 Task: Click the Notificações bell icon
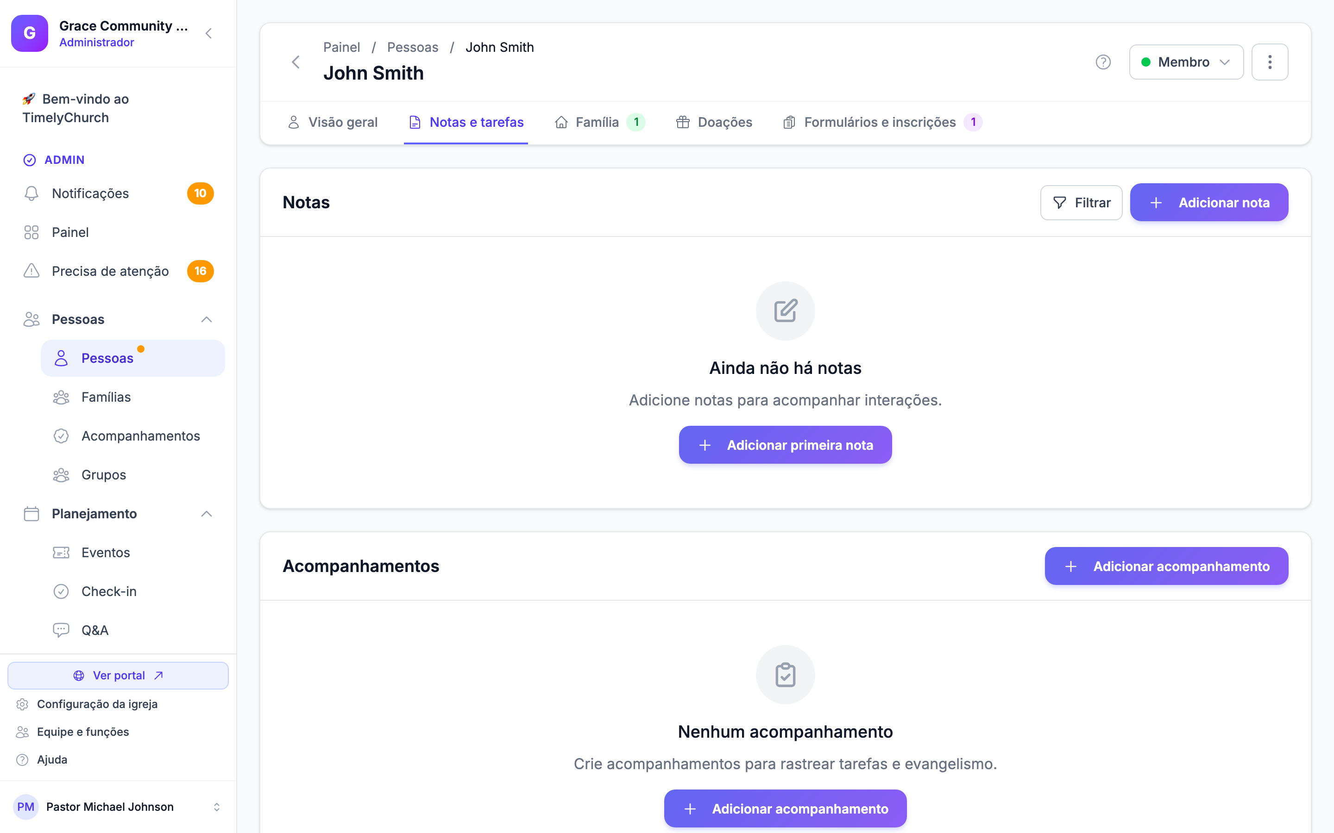pyautogui.click(x=31, y=193)
